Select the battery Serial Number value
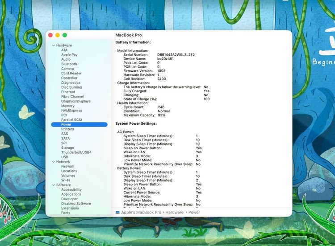 click(176, 55)
